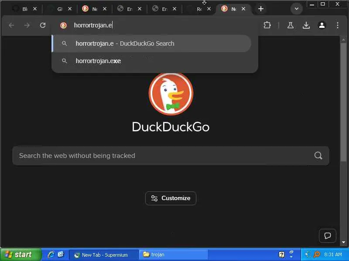Maximize the browser window
The width and height of the screenshot is (349, 261).
coord(323,4)
